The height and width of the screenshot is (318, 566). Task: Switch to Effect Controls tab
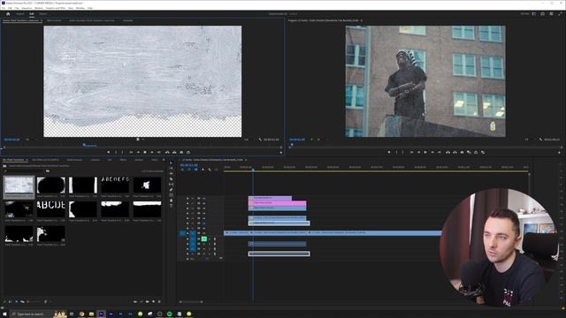pos(54,20)
